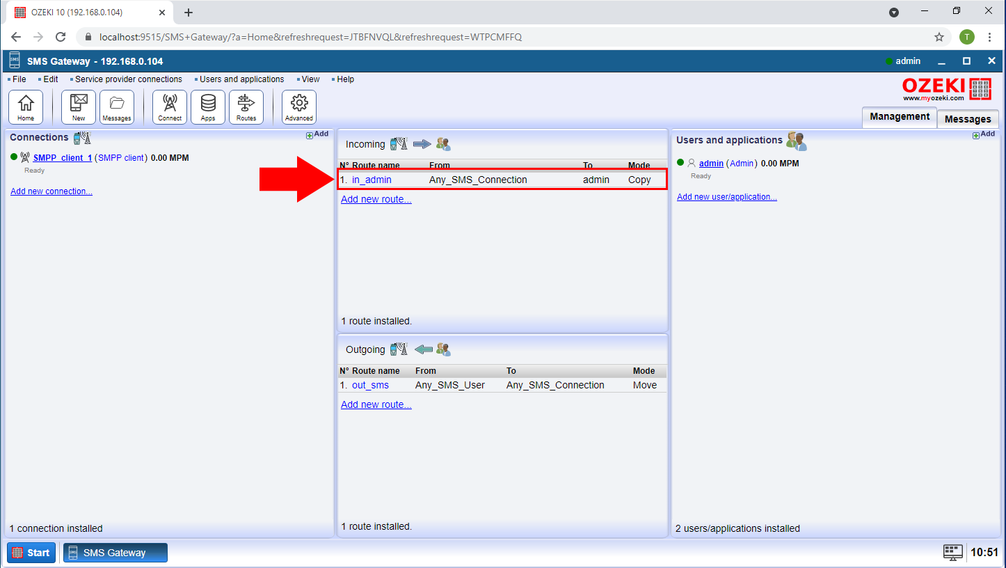
Task: Switch to the Management tab
Action: [x=900, y=117]
